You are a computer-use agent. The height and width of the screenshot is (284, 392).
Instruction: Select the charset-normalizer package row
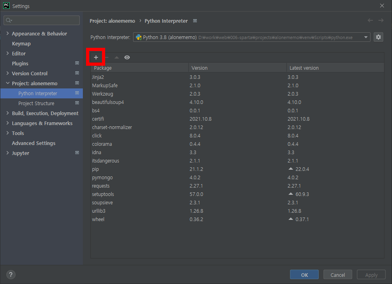coord(237,127)
